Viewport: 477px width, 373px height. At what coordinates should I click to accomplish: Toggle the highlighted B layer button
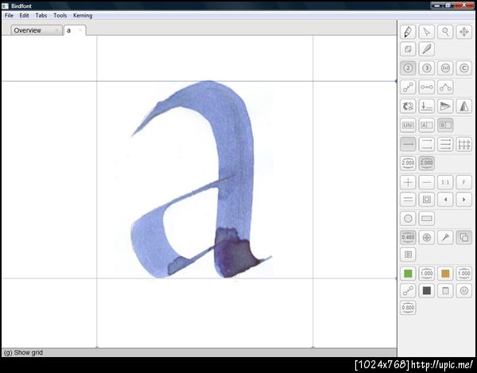pyautogui.click(x=445, y=125)
